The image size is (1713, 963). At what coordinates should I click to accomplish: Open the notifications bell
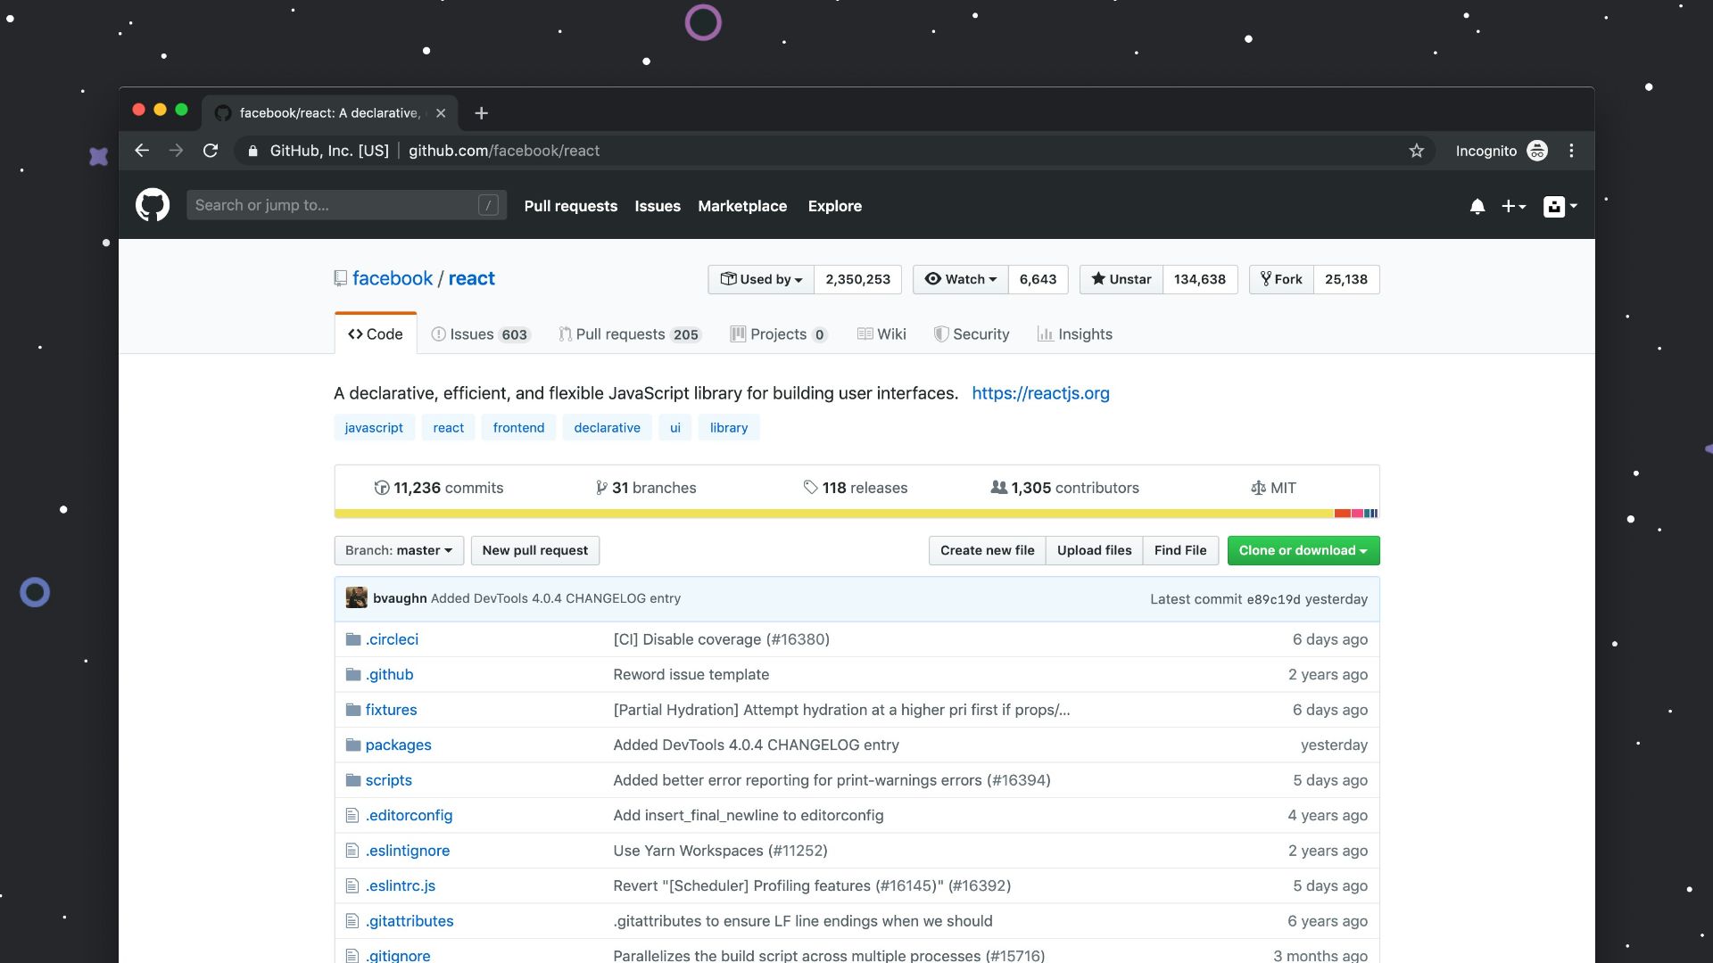(1477, 206)
